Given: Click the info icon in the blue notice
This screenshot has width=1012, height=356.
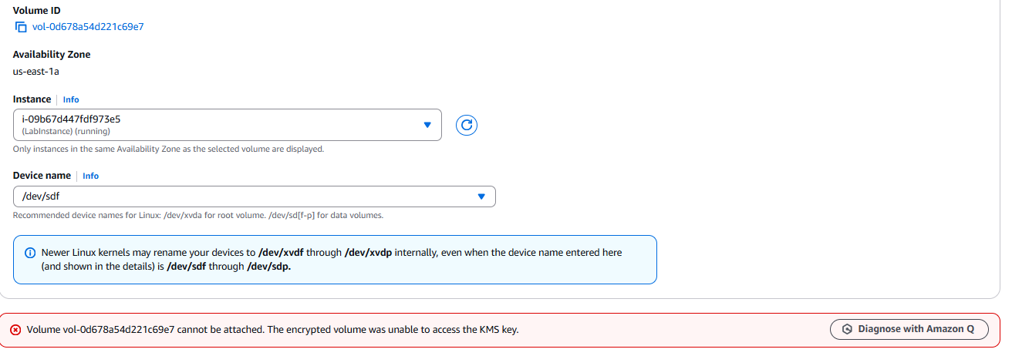Looking at the screenshot, I should 30,253.
